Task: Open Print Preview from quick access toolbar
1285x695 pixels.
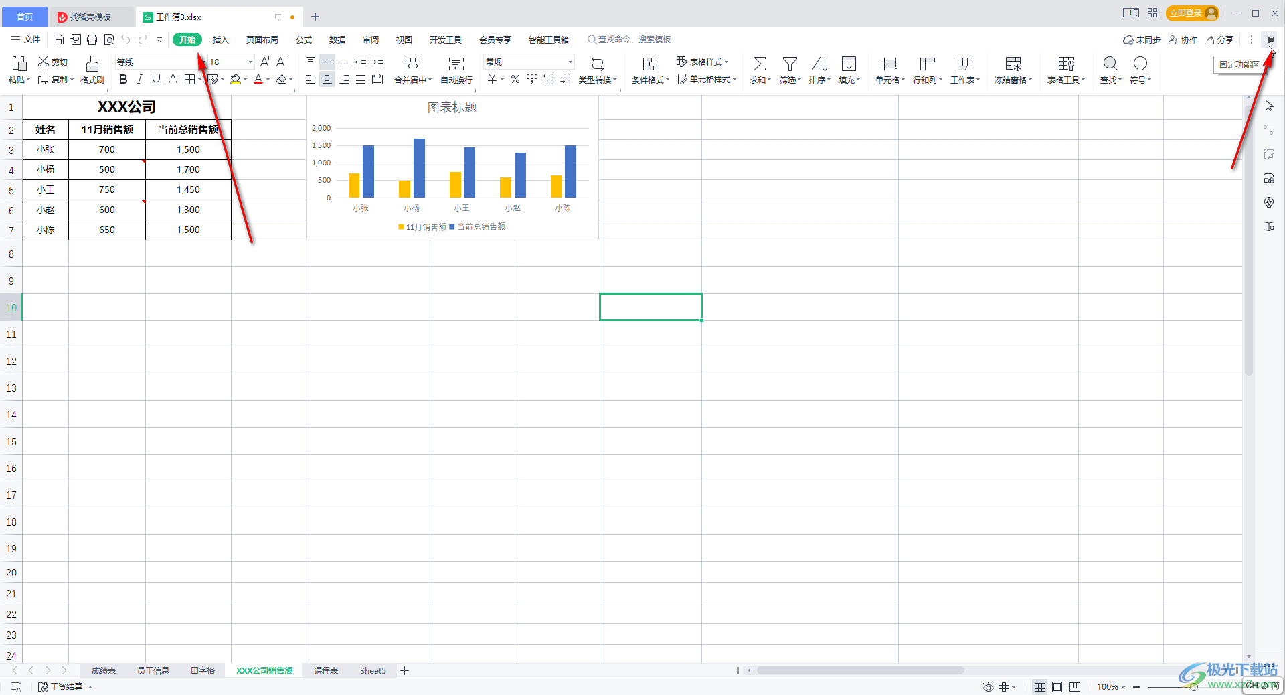Action: pyautogui.click(x=109, y=40)
